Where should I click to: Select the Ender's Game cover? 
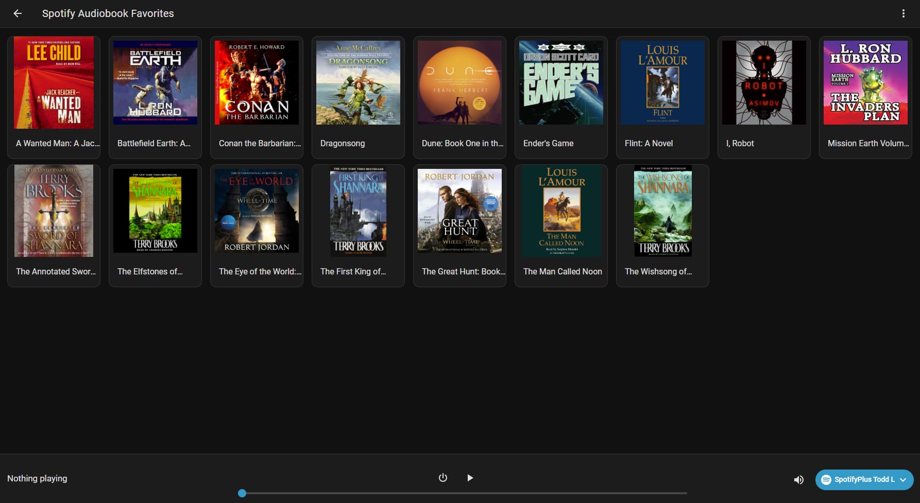(561, 82)
